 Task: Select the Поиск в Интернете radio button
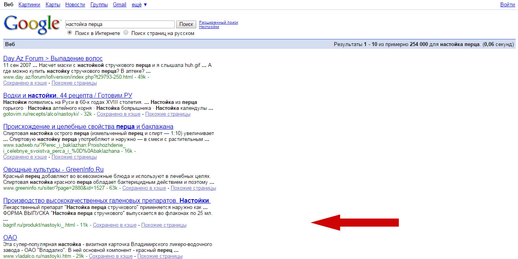70,33
